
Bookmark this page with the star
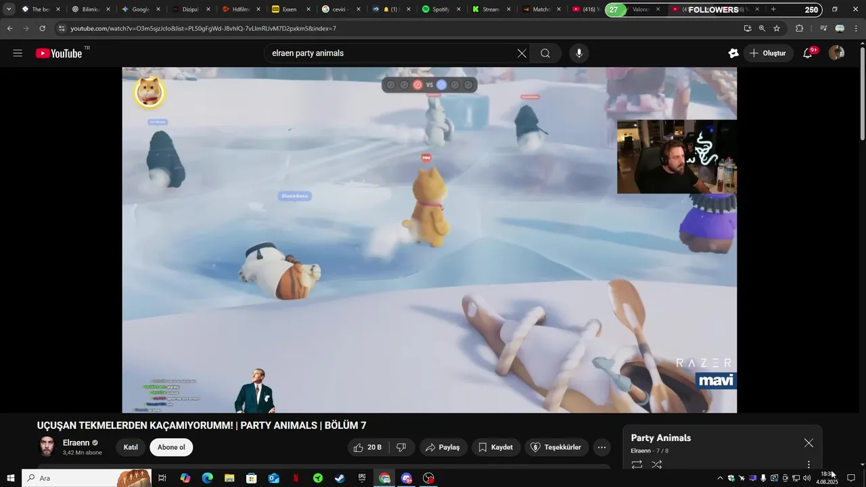[777, 28]
